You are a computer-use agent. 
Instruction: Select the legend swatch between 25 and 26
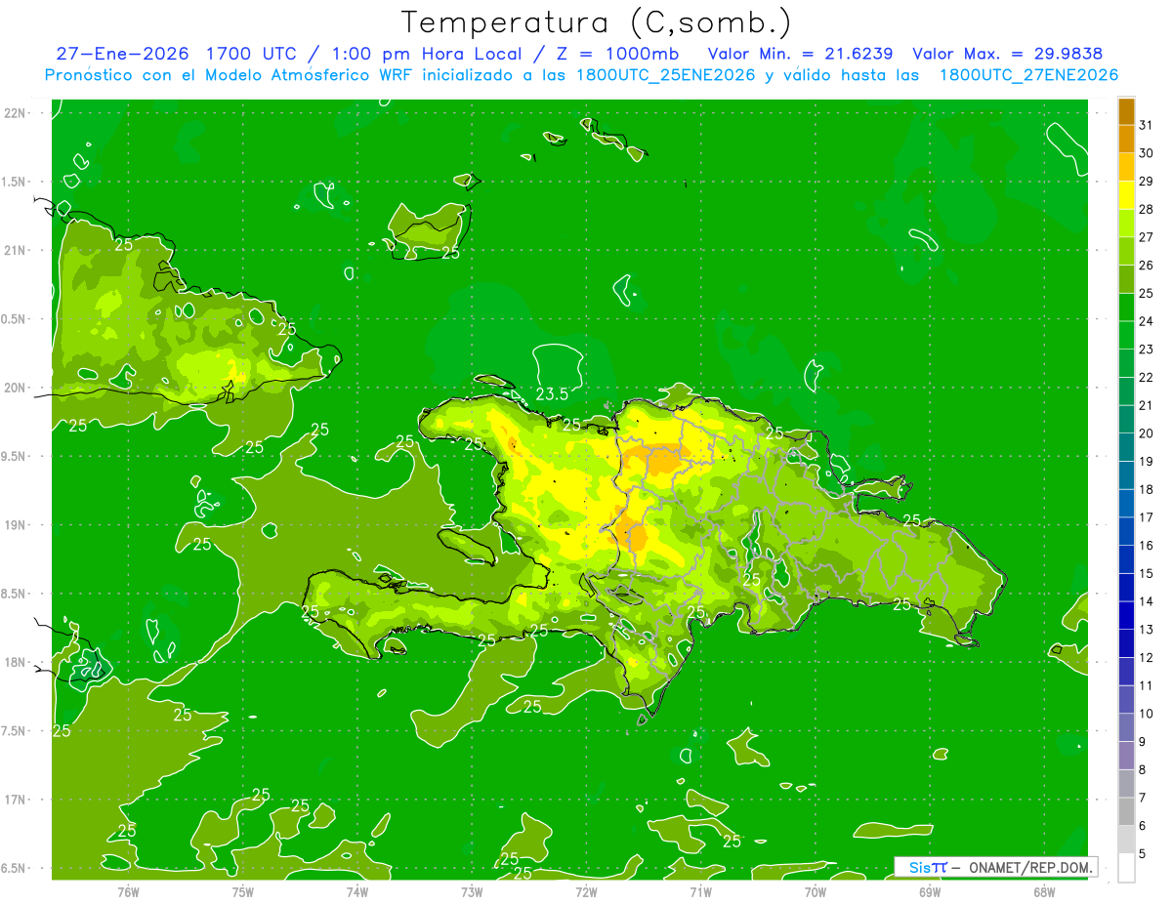point(1126,278)
